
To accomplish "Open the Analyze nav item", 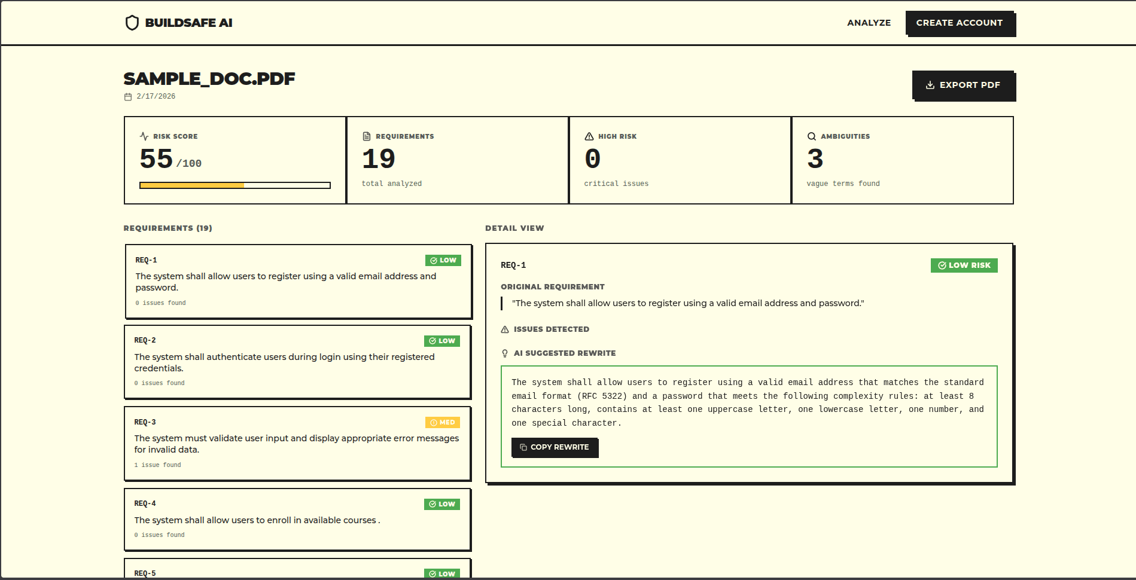I will [x=869, y=23].
